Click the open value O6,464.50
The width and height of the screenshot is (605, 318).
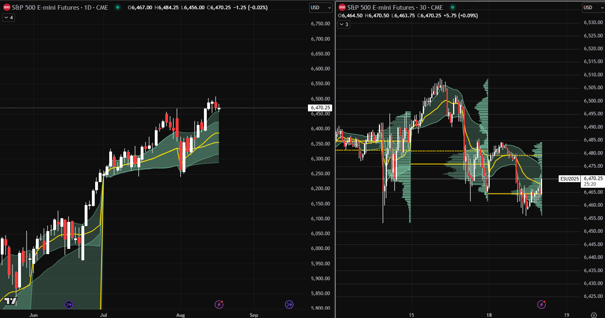[351, 15]
